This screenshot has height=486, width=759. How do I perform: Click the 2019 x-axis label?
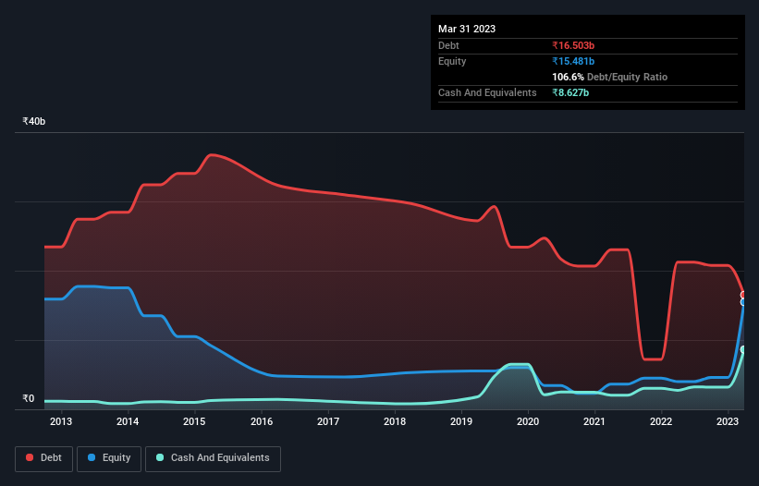coord(461,421)
